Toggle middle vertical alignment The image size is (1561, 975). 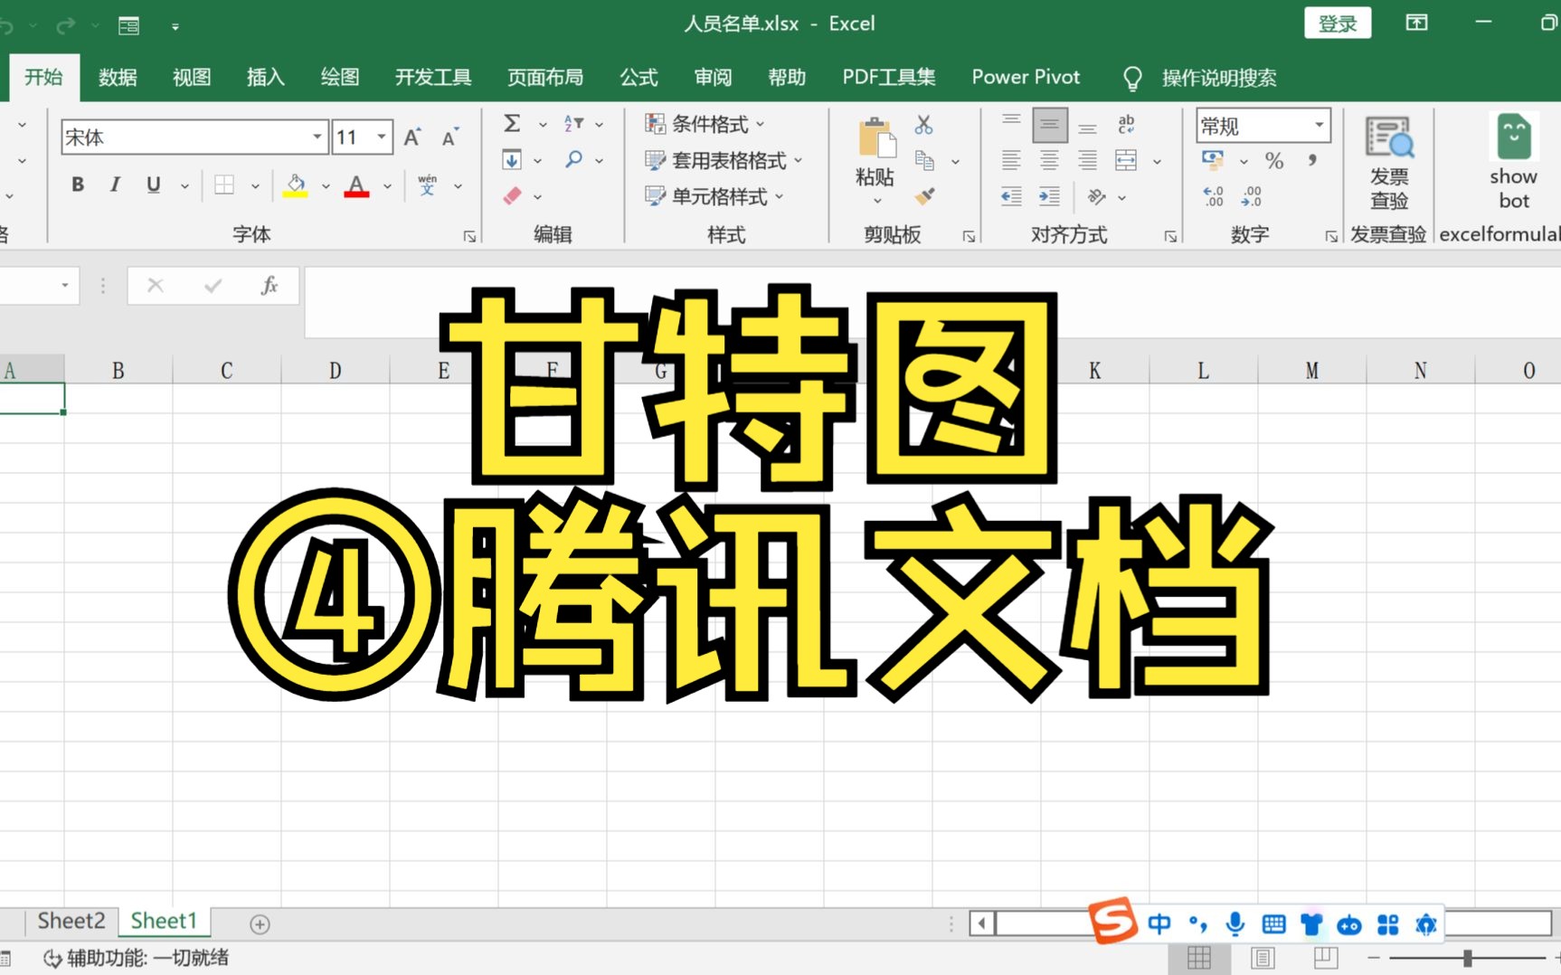pyautogui.click(x=1049, y=125)
